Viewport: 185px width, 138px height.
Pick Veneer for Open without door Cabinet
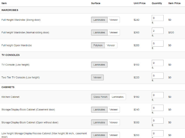click(114, 122)
